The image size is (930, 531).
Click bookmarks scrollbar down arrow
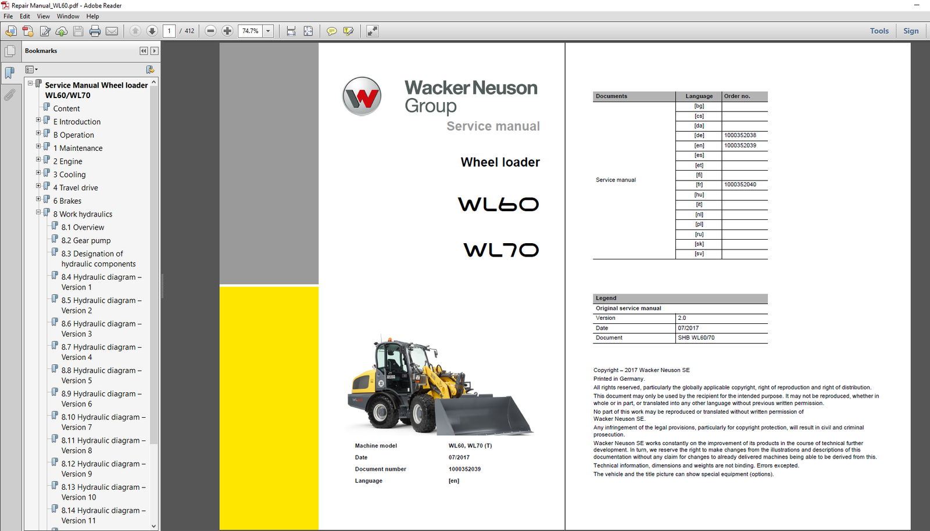click(x=153, y=526)
